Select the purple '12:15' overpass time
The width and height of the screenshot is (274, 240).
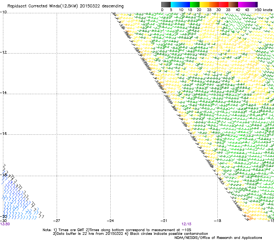[186, 224]
